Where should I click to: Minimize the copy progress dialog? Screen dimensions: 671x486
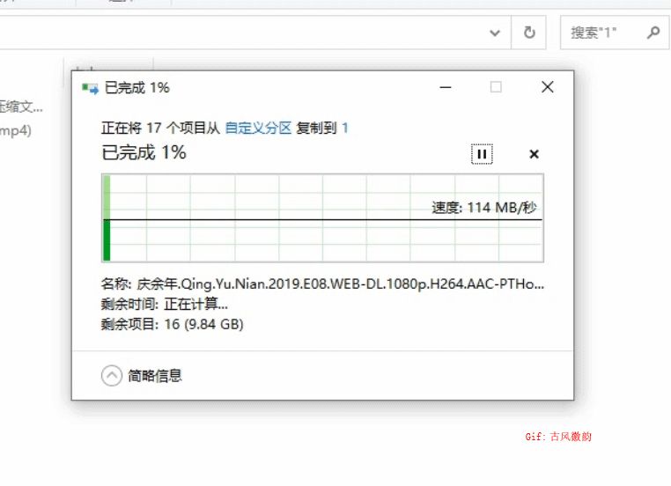coord(446,87)
